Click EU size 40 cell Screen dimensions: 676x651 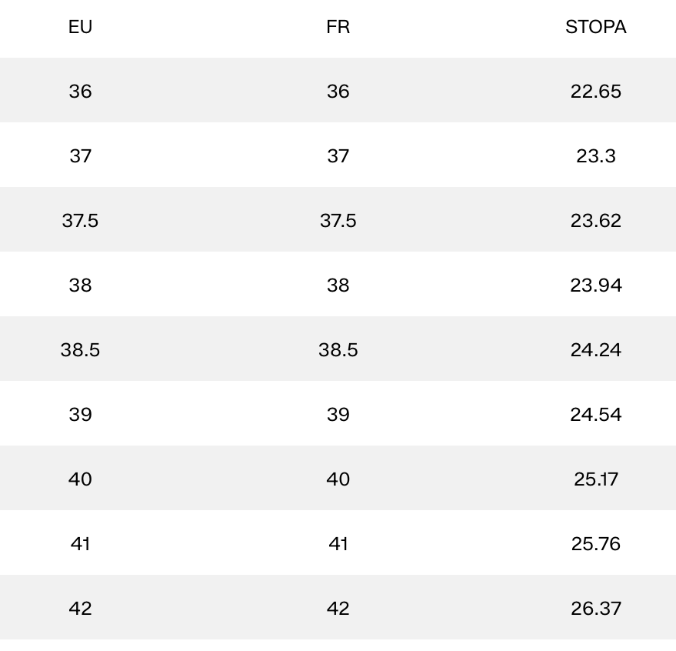(x=80, y=479)
